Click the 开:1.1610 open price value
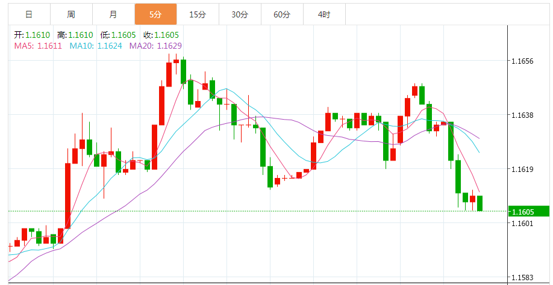 click(32, 35)
